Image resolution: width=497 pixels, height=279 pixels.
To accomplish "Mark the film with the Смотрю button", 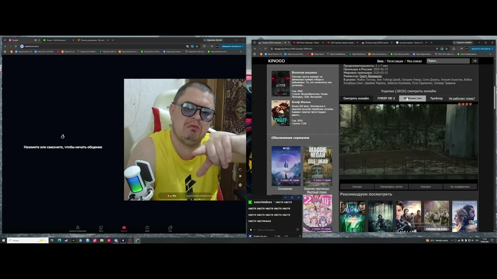I will point(357,187).
